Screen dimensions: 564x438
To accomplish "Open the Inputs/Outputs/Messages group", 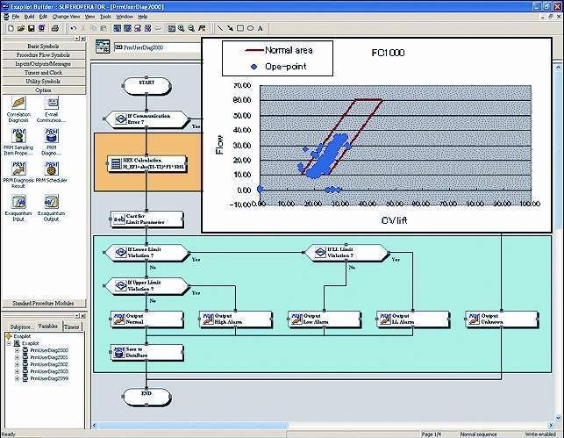I will [x=44, y=64].
